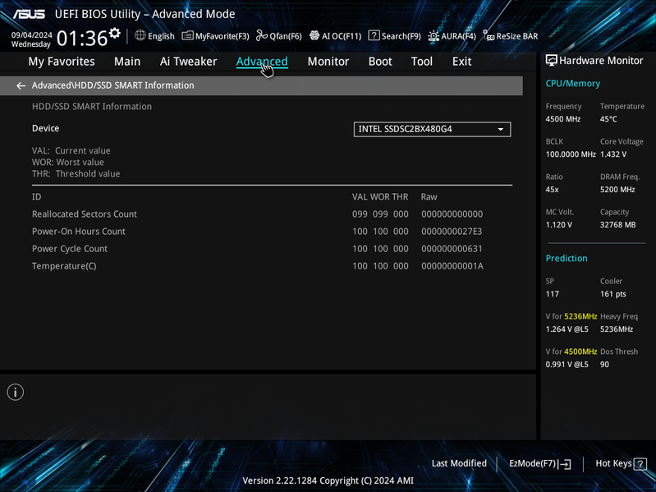Click the Device dropdown arrow
Viewport: 656px width, 492px height.
coord(500,129)
